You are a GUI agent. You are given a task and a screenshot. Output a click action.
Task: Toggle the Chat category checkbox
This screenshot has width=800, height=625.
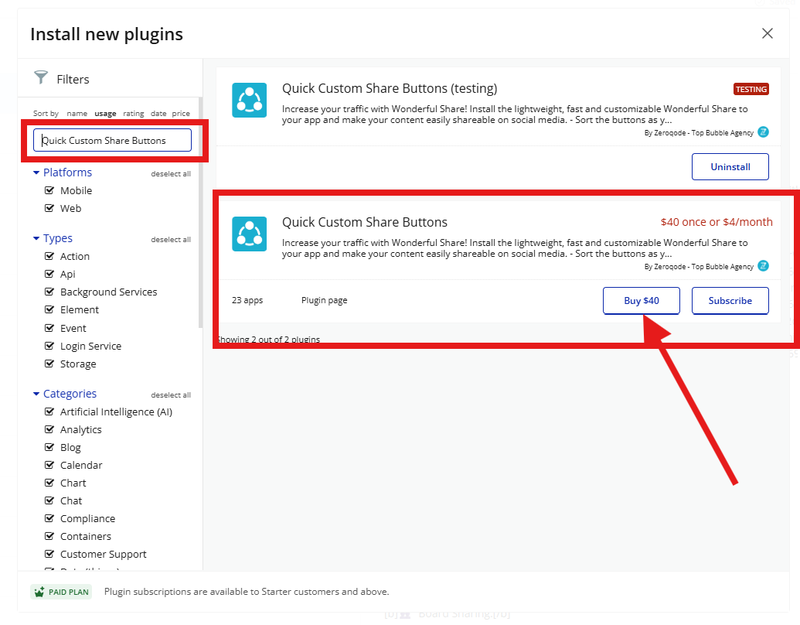[x=49, y=501]
